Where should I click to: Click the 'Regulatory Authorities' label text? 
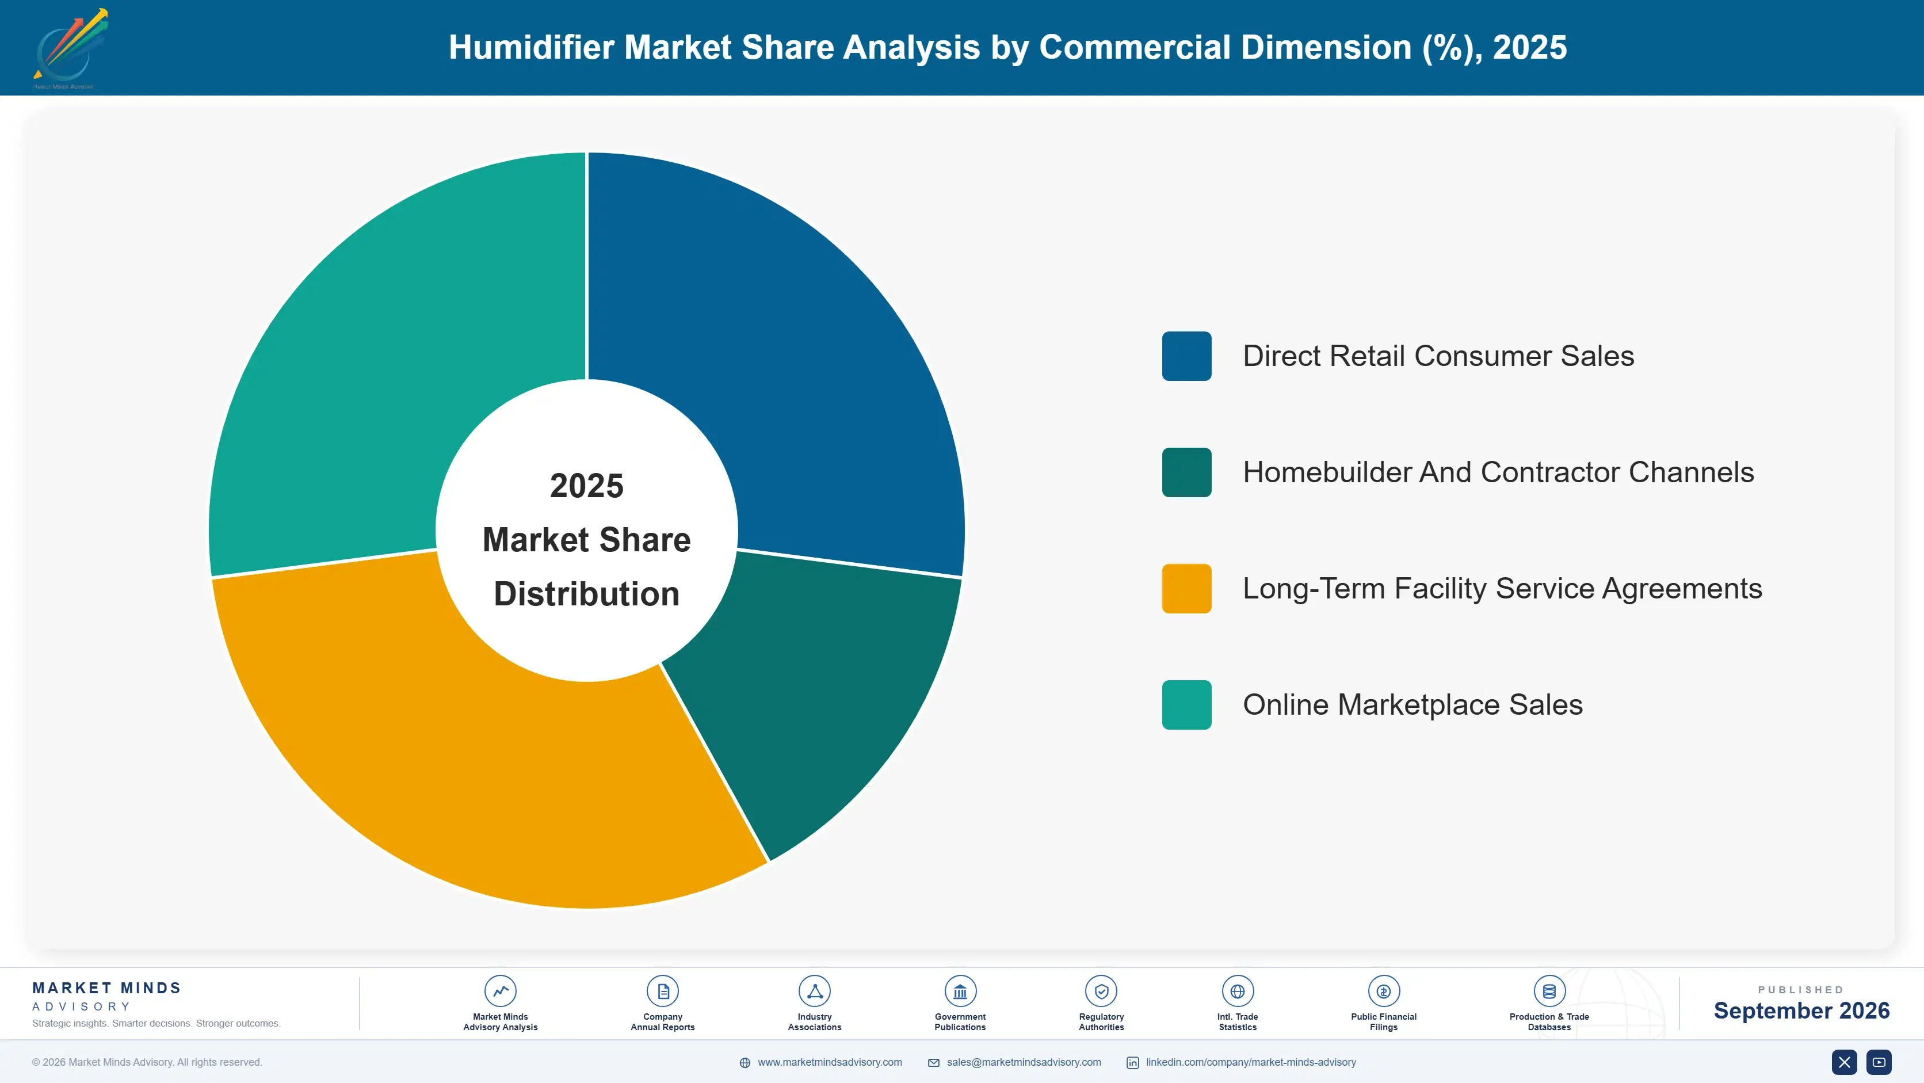coord(1101,1022)
